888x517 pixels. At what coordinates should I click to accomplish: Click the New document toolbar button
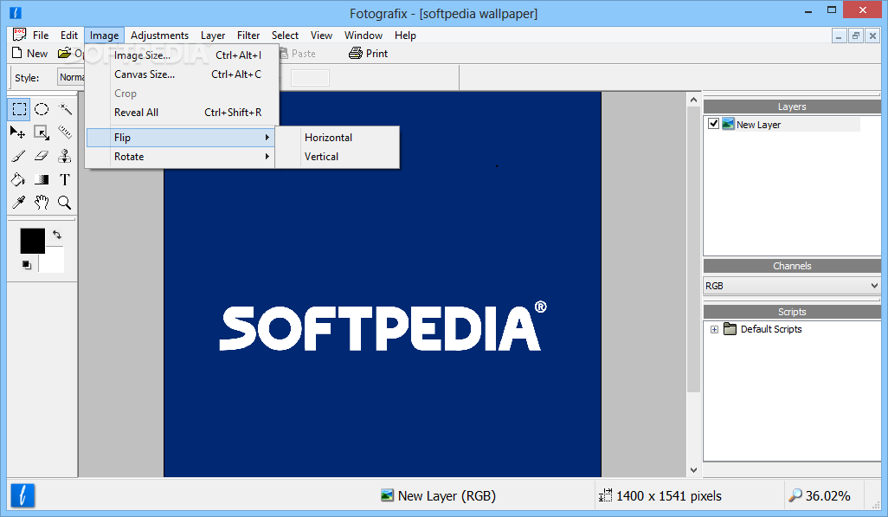tap(29, 54)
